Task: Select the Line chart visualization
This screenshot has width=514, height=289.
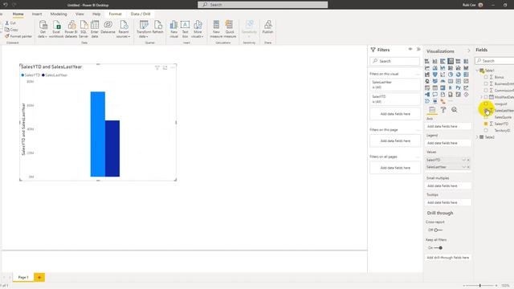Action: click(426, 67)
